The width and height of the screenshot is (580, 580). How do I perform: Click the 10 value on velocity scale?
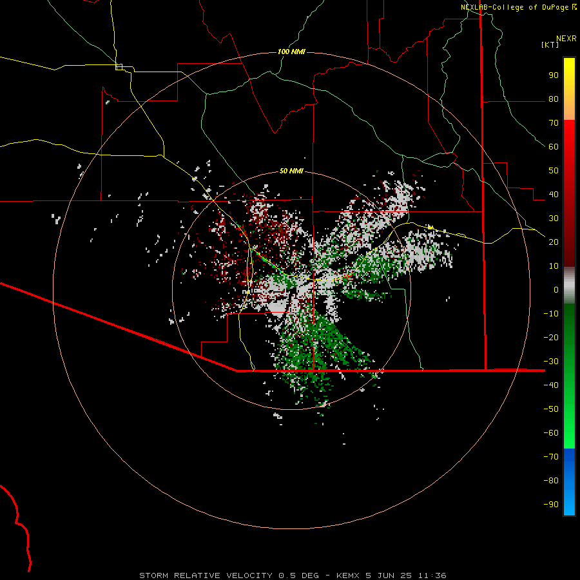554,266
